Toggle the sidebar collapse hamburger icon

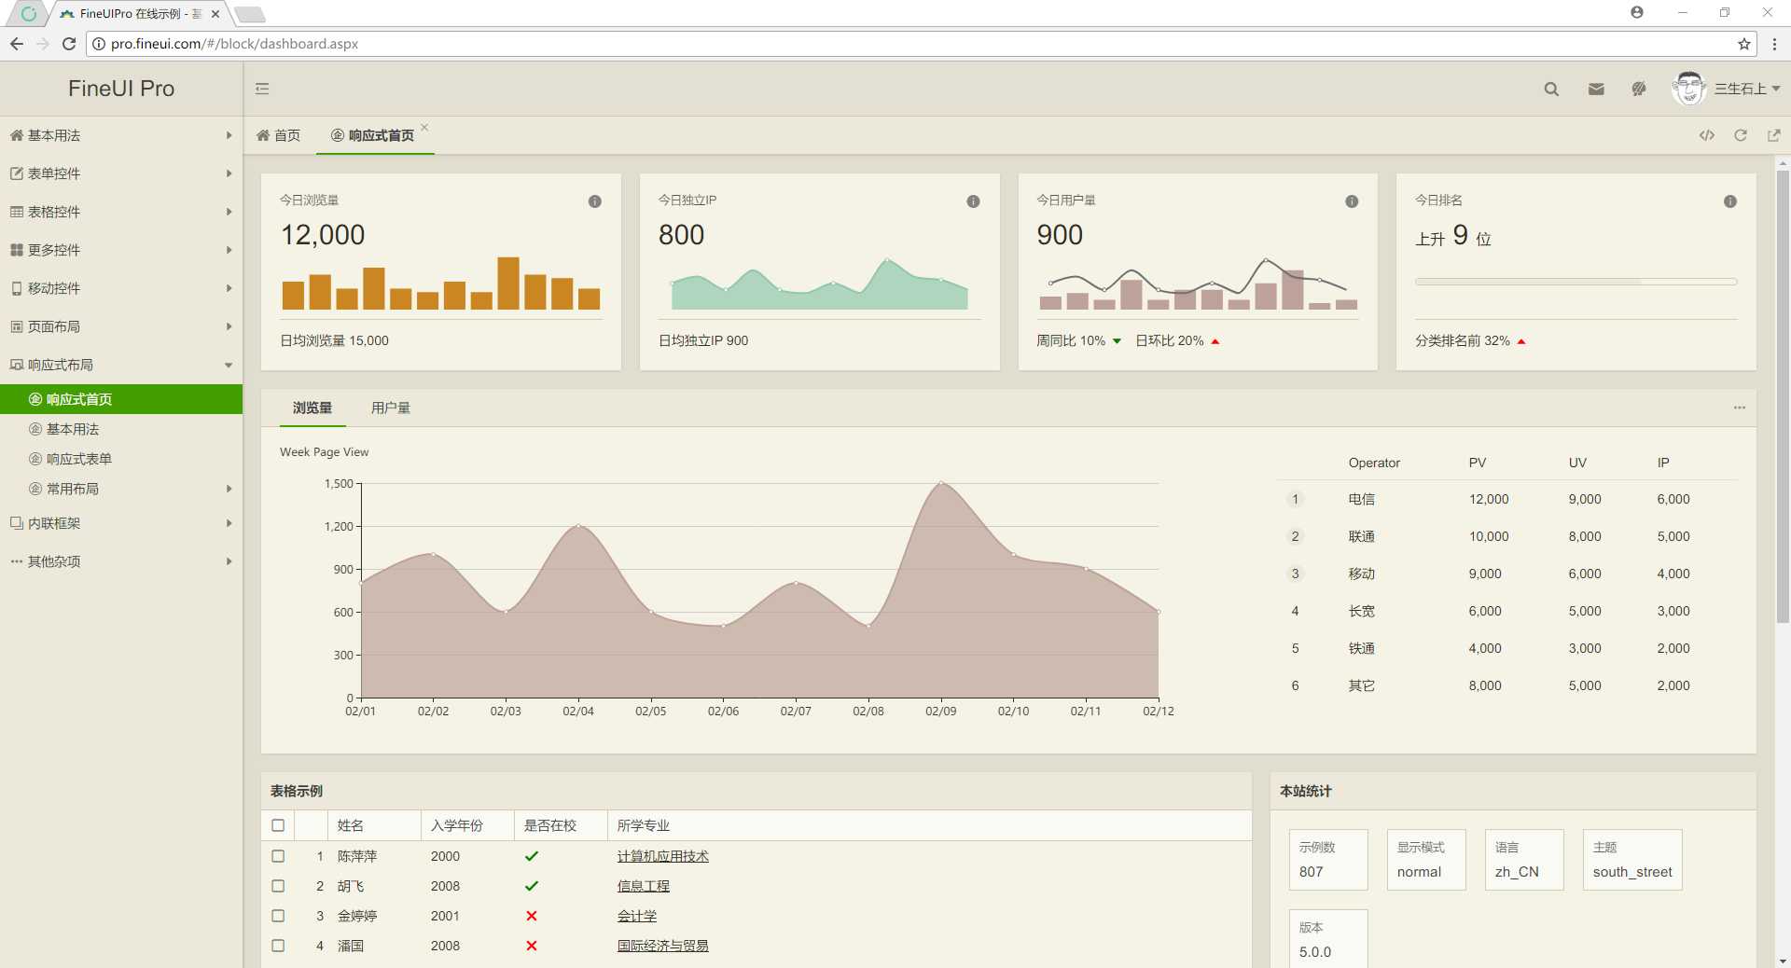click(x=262, y=89)
